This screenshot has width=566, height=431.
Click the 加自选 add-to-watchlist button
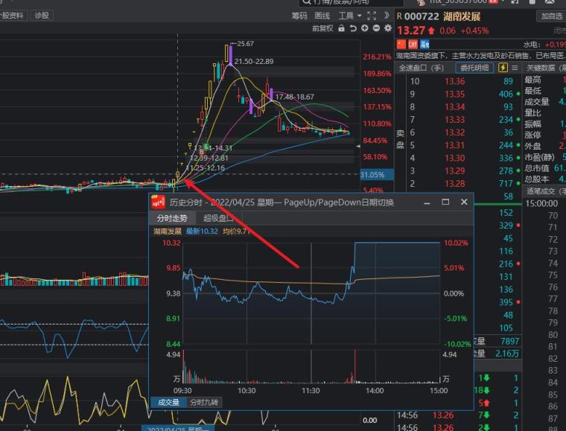(551, 16)
